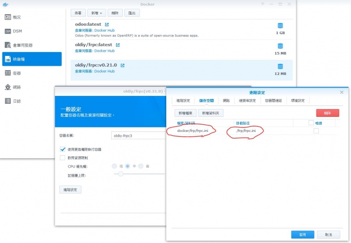Click database size icon above 15 MB
351x243 pixels.
pos(280,46)
